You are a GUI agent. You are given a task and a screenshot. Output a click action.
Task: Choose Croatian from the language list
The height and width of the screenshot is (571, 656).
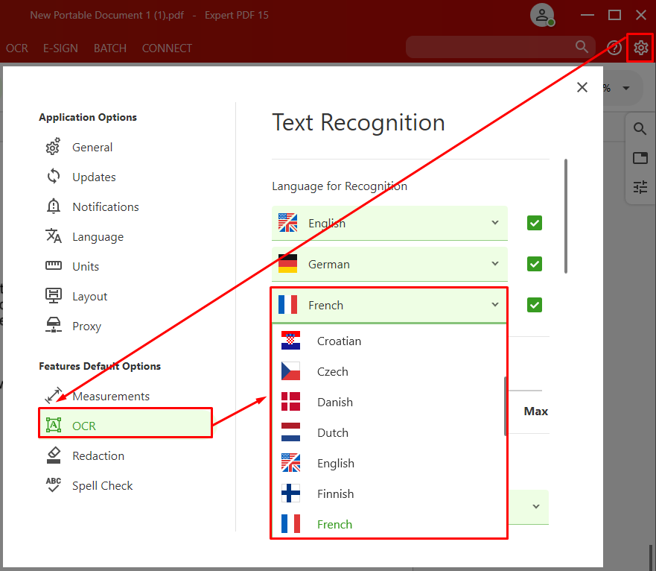click(389, 341)
